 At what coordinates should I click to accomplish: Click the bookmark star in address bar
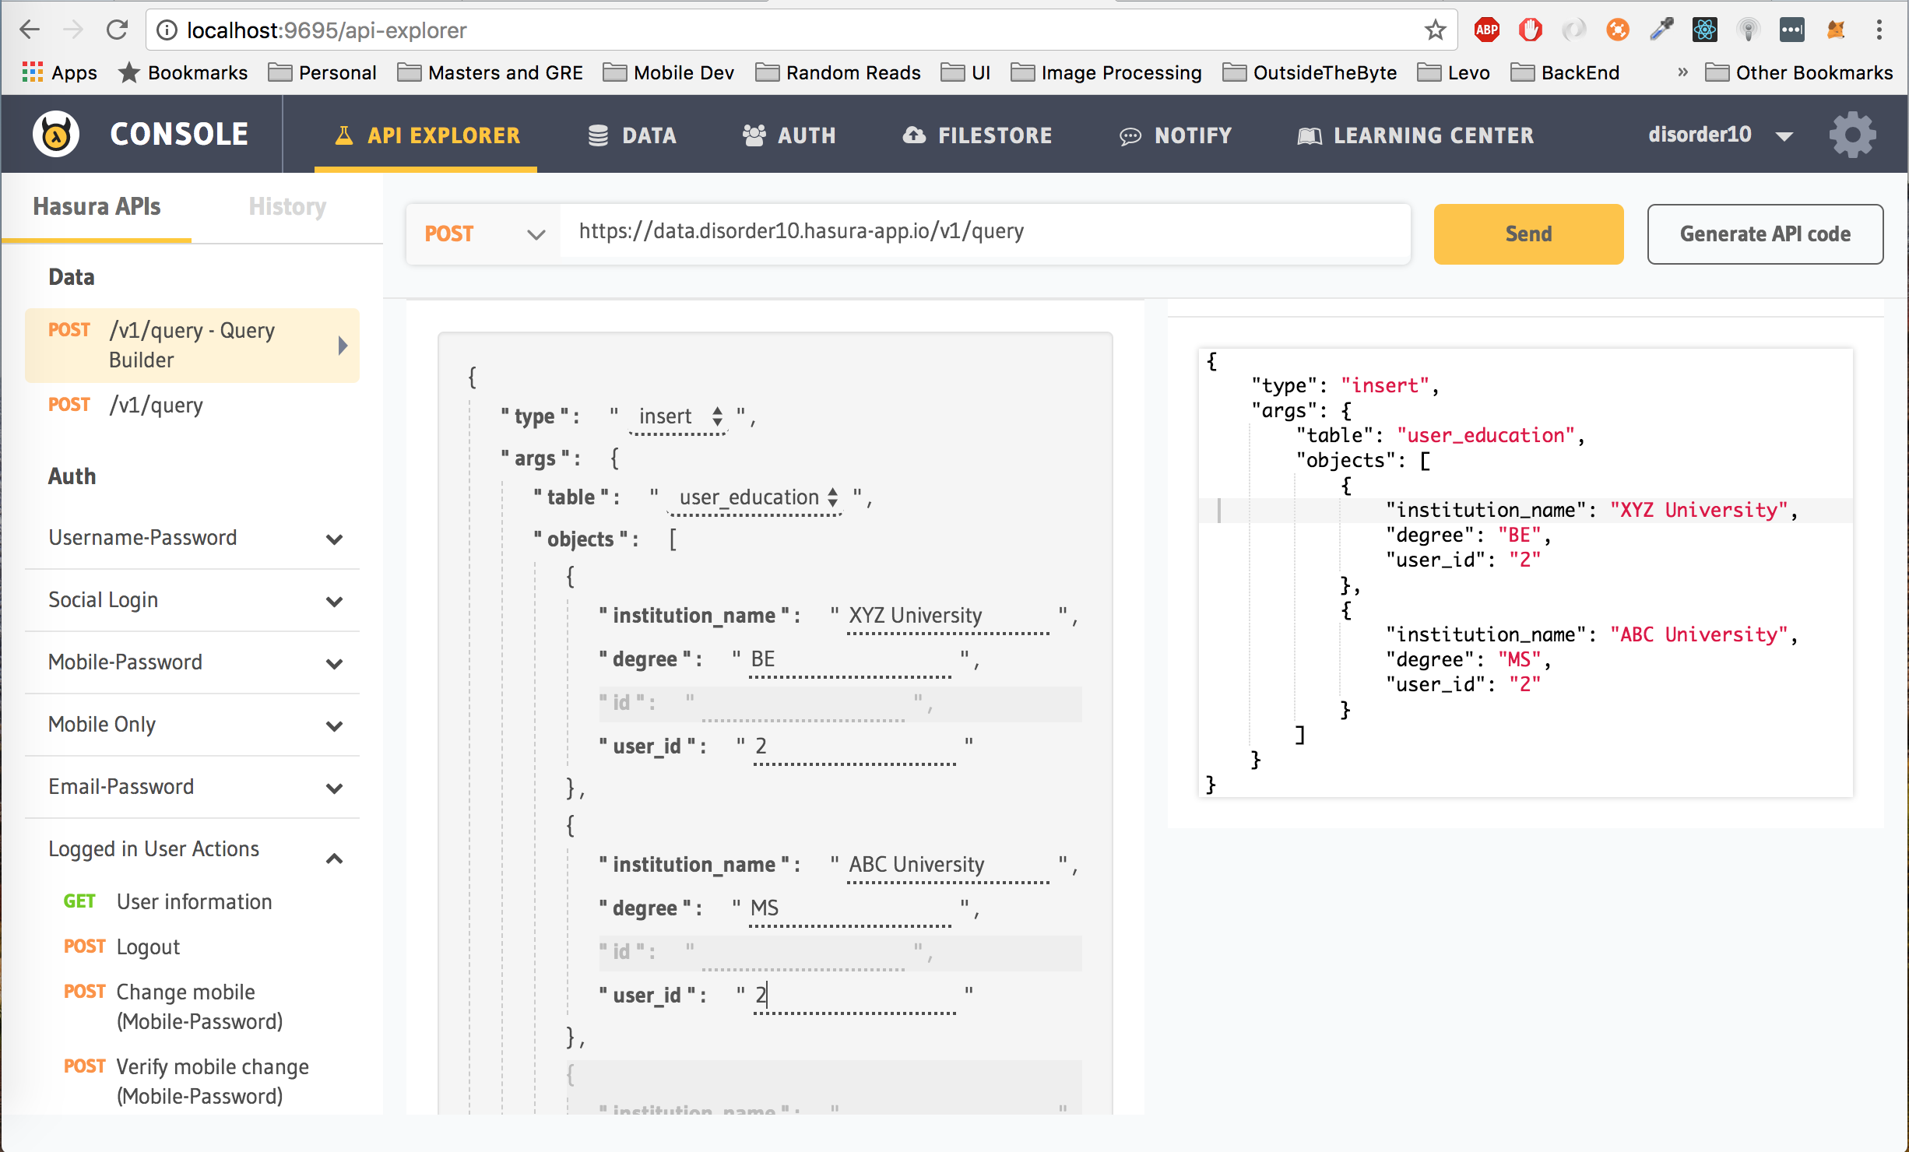click(x=1435, y=30)
